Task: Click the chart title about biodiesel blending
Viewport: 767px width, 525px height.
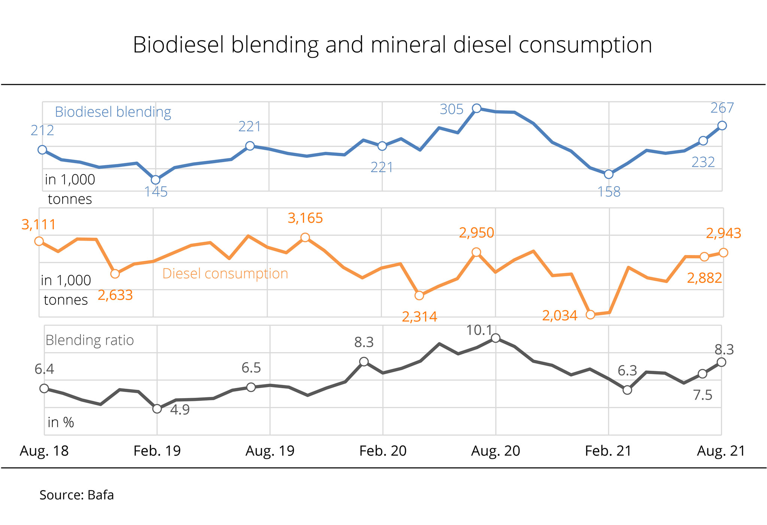Action: [392, 45]
